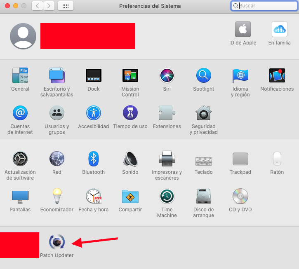Open Teclado keyboard settings
This screenshot has width=299, height=269.
pos(204,161)
